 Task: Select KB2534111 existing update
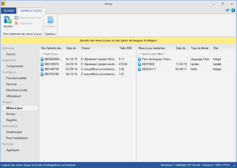(x=149, y=69)
